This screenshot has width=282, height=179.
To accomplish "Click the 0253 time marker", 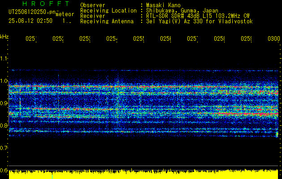I will point(85,38).
